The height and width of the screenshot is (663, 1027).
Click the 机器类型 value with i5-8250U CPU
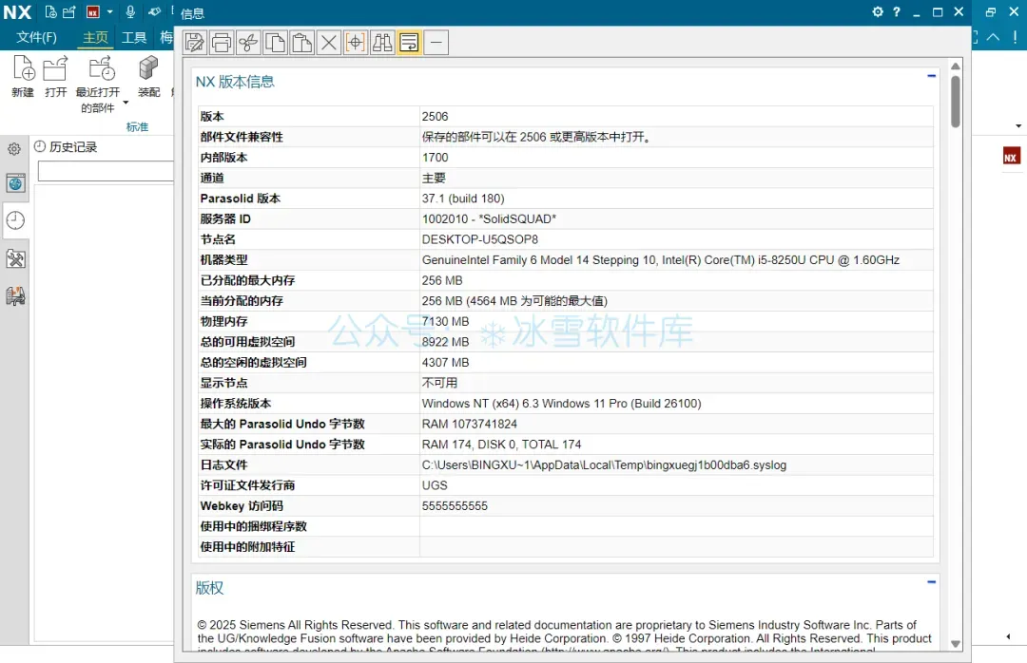point(661,260)
